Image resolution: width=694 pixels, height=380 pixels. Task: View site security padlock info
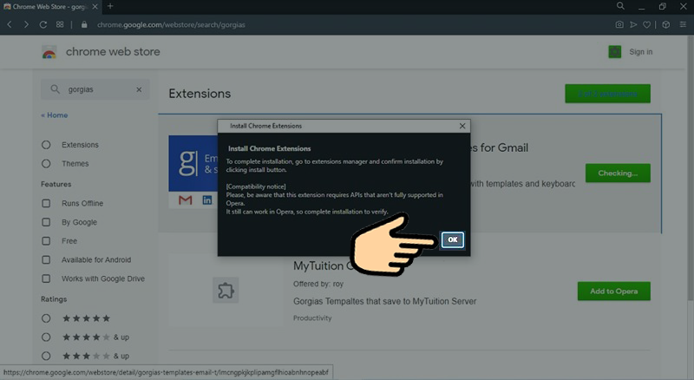(x=84, y=25)
